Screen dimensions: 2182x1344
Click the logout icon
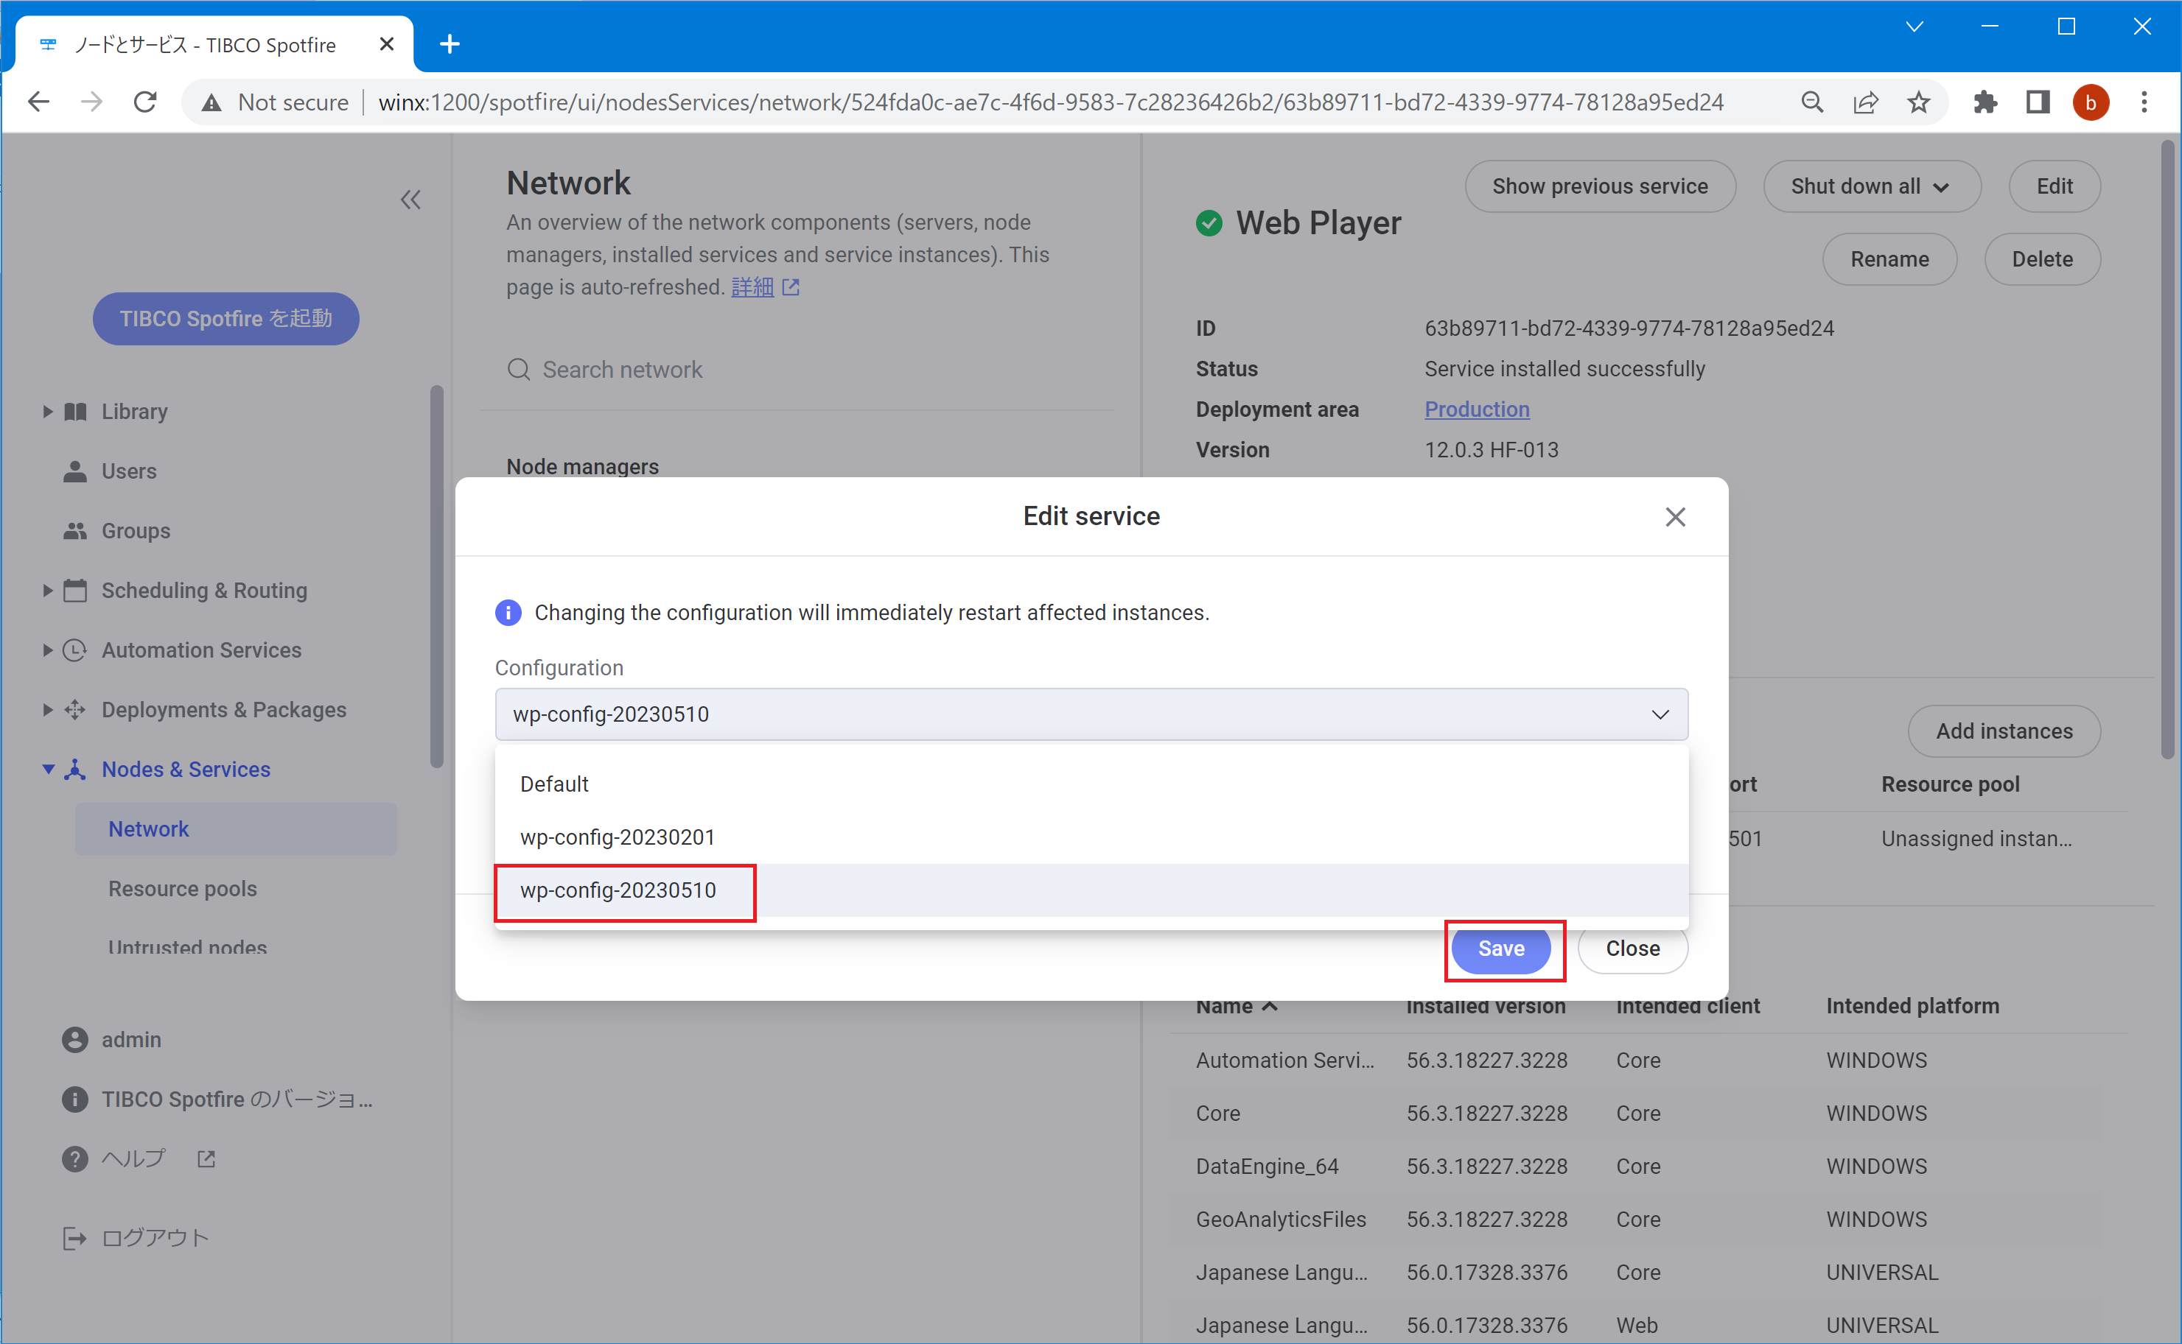[76, 1237]
